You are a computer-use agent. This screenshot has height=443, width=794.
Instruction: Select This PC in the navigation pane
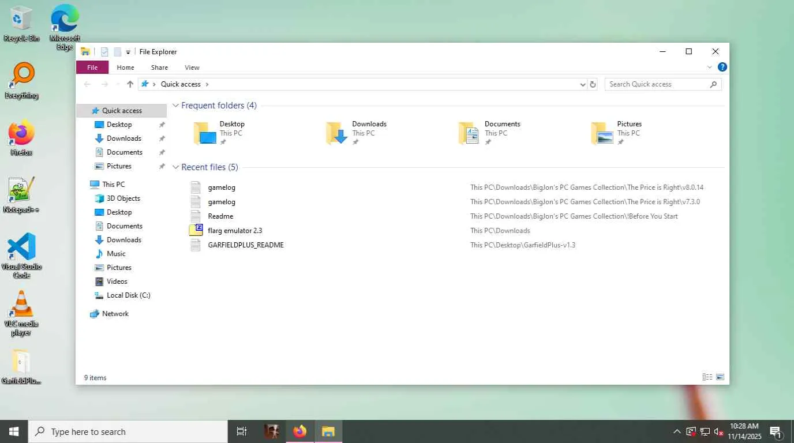click(113, 185)
